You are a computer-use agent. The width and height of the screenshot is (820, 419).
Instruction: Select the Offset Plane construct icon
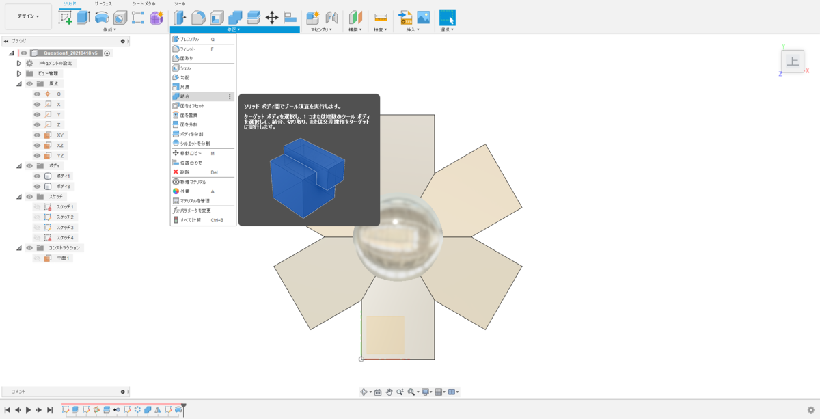coord(356,18)
